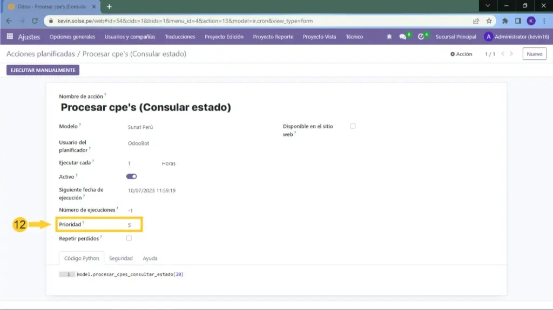Open the Odoo apps grid menu
553x310 pixels.
coord(10,37)
